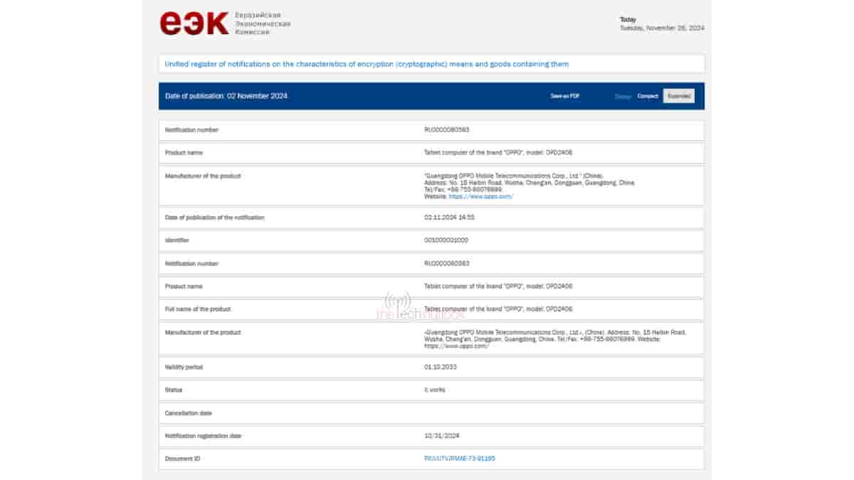Image resolution: width=854 pixels, height=480 pixels.
Task: Click the Display label in the blue bar
Action: [623, 96]
